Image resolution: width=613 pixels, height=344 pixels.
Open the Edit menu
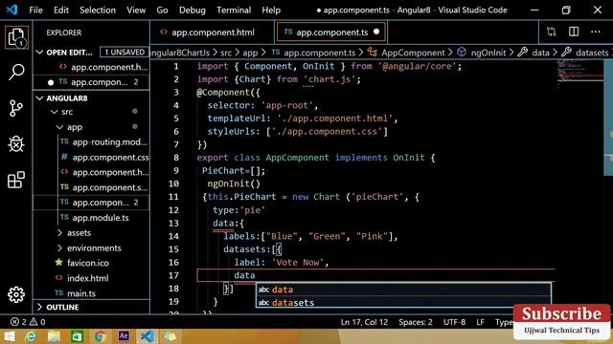click(x=61, y=11)
